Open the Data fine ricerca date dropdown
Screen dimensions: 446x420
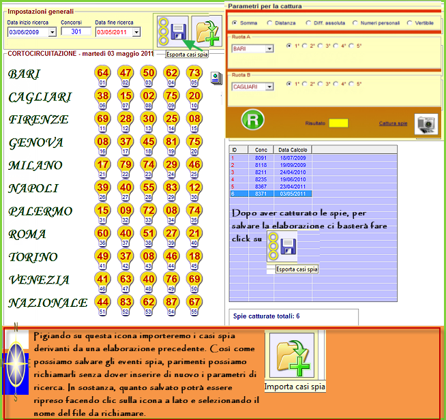click(x=136, y=32)
